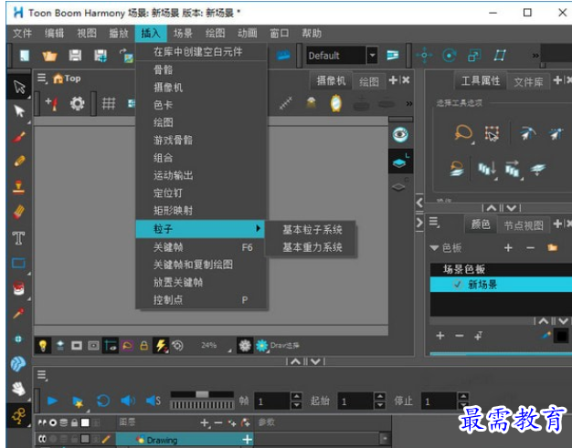This screenshot has width=572, height=448.
Task: Choose 基本重力系统 from submenu
Action: tap(312, 247)
